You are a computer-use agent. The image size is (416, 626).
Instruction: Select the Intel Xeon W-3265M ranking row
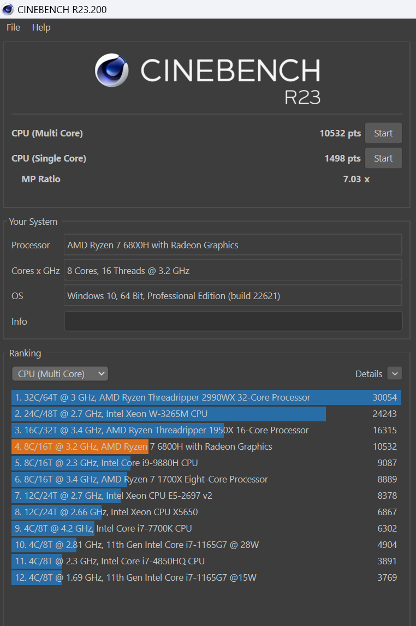tap(206, 414)
